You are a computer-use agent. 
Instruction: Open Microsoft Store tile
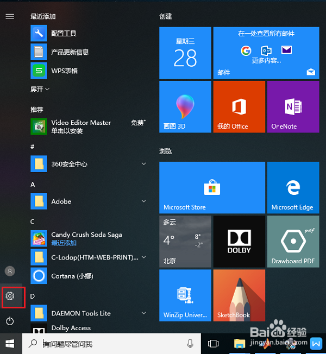(212, 187)
